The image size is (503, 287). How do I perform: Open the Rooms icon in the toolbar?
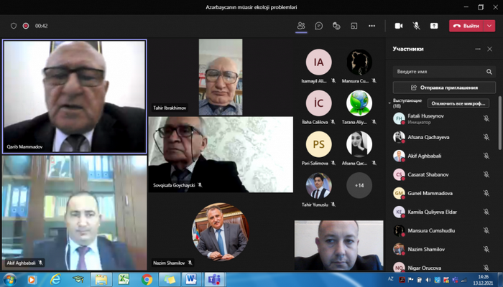(x=354, y=26)
